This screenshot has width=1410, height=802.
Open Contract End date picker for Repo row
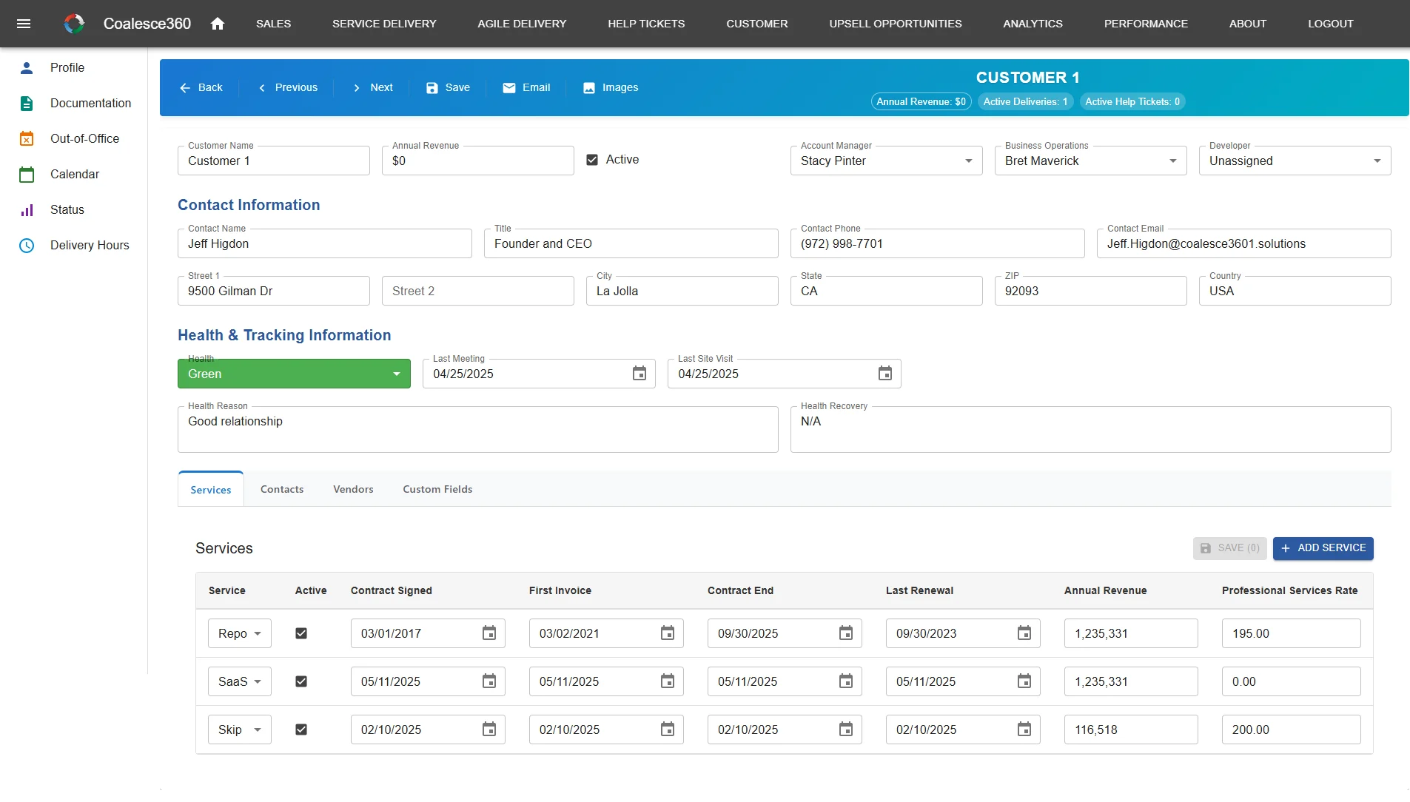(846, 633)
